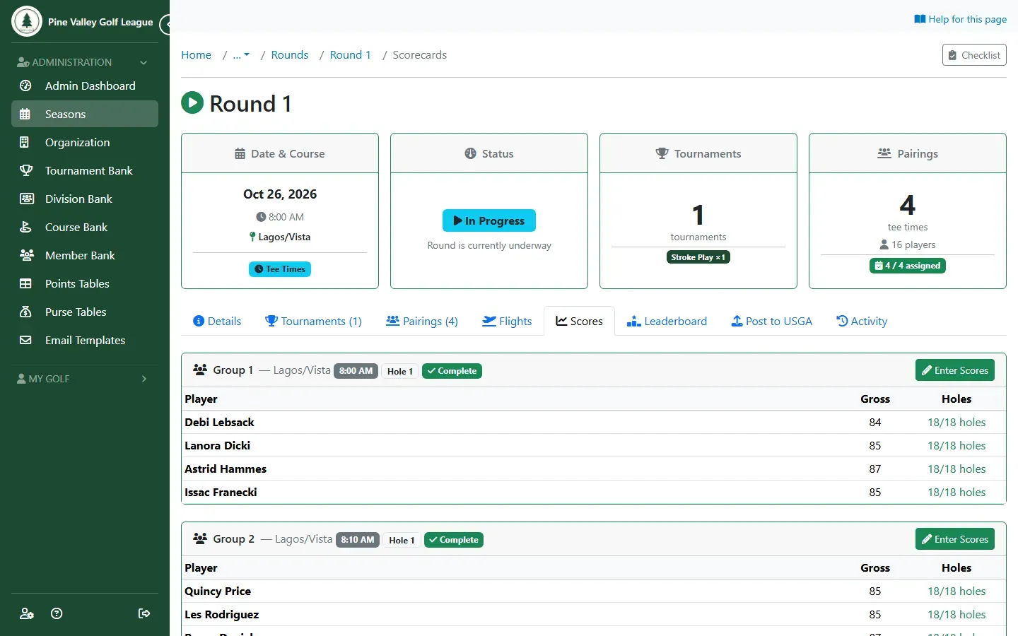Switch to the Tournaments (1) tab
The width and height of the screenshot is (1018, 636).
pos(313,321)
